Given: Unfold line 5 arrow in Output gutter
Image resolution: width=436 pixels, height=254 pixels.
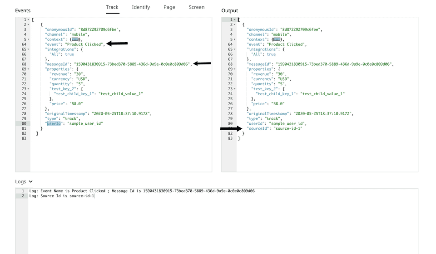Looking at the screenshot, I should click(235, 39).
